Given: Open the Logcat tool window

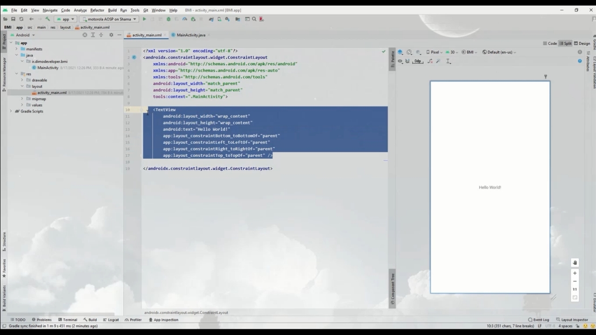Looking at the screenshot, I should (x=111, y=320).
